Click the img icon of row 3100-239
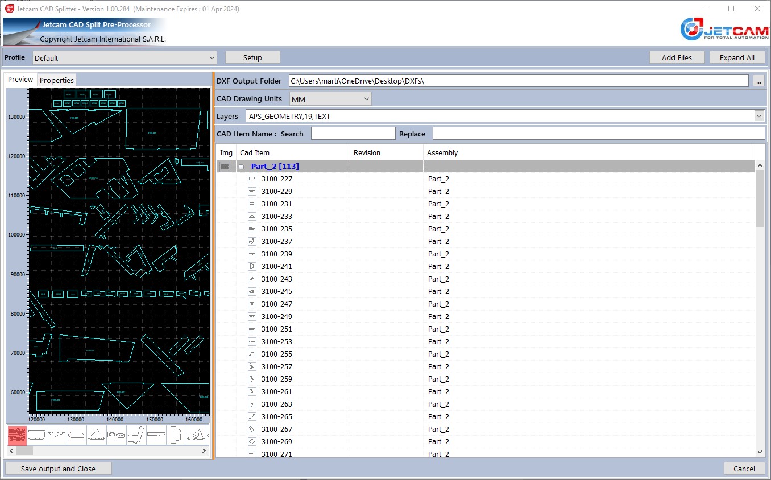 tap(252, 254)
